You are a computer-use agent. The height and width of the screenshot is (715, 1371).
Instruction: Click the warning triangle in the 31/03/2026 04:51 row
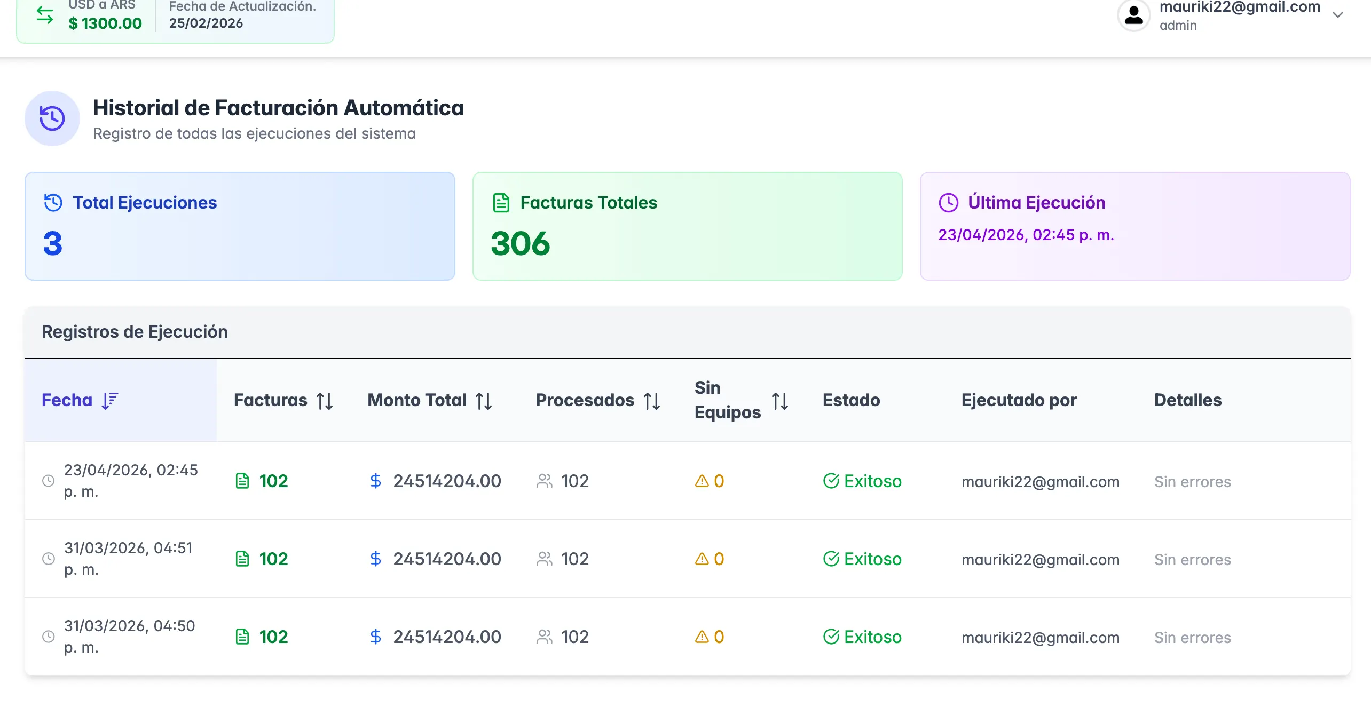[702, 559]
